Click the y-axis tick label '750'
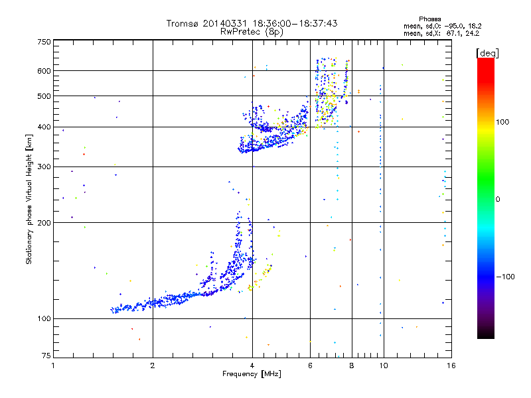Viewport: 531px width, 398px height. click(44, 42)
